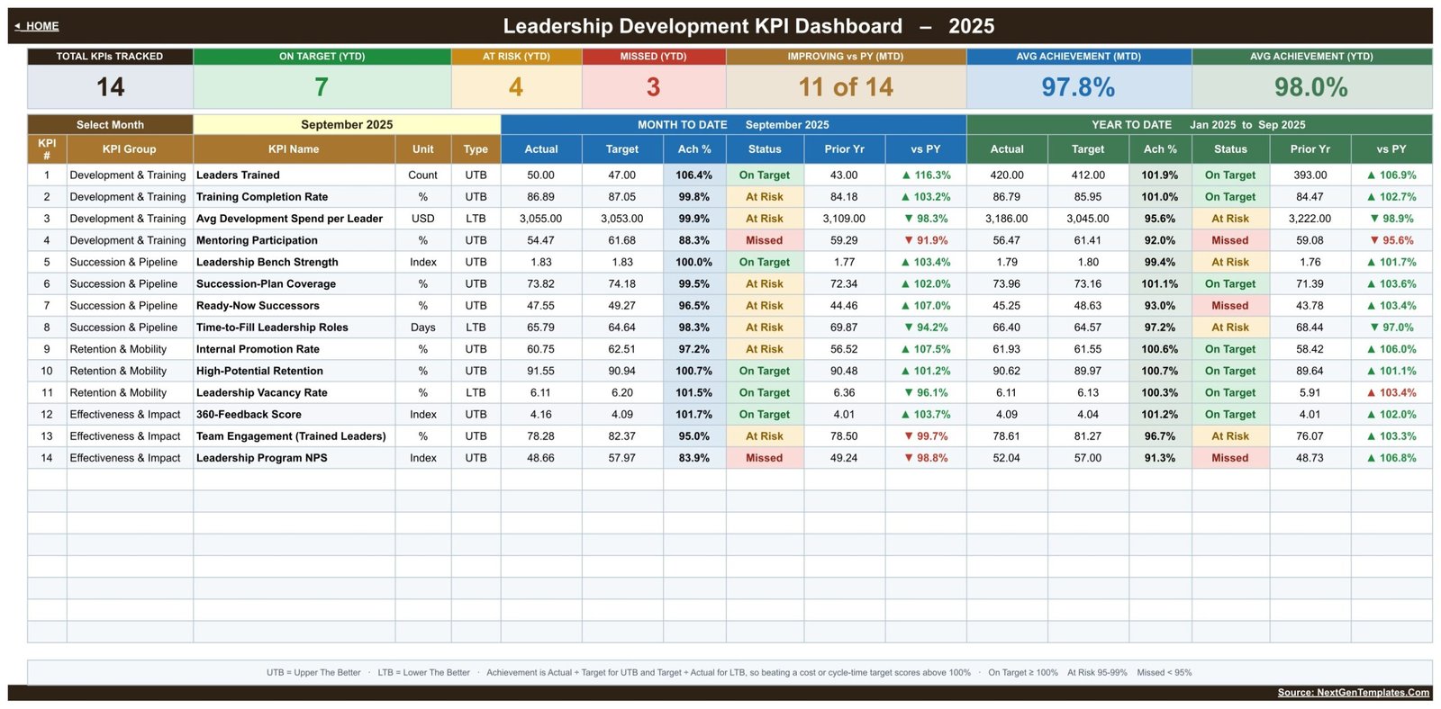Screen dimensions: 1441x709
Task: Click YTD Ach % 91.3% for Program NPS
Action: point(1160,458)
